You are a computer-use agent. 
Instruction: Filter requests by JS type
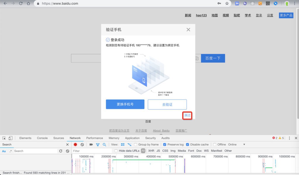click(158, 151)
